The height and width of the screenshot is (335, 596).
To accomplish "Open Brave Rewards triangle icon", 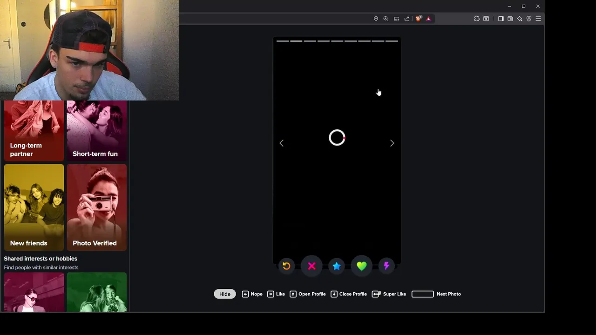I will (x=428, y=19).
